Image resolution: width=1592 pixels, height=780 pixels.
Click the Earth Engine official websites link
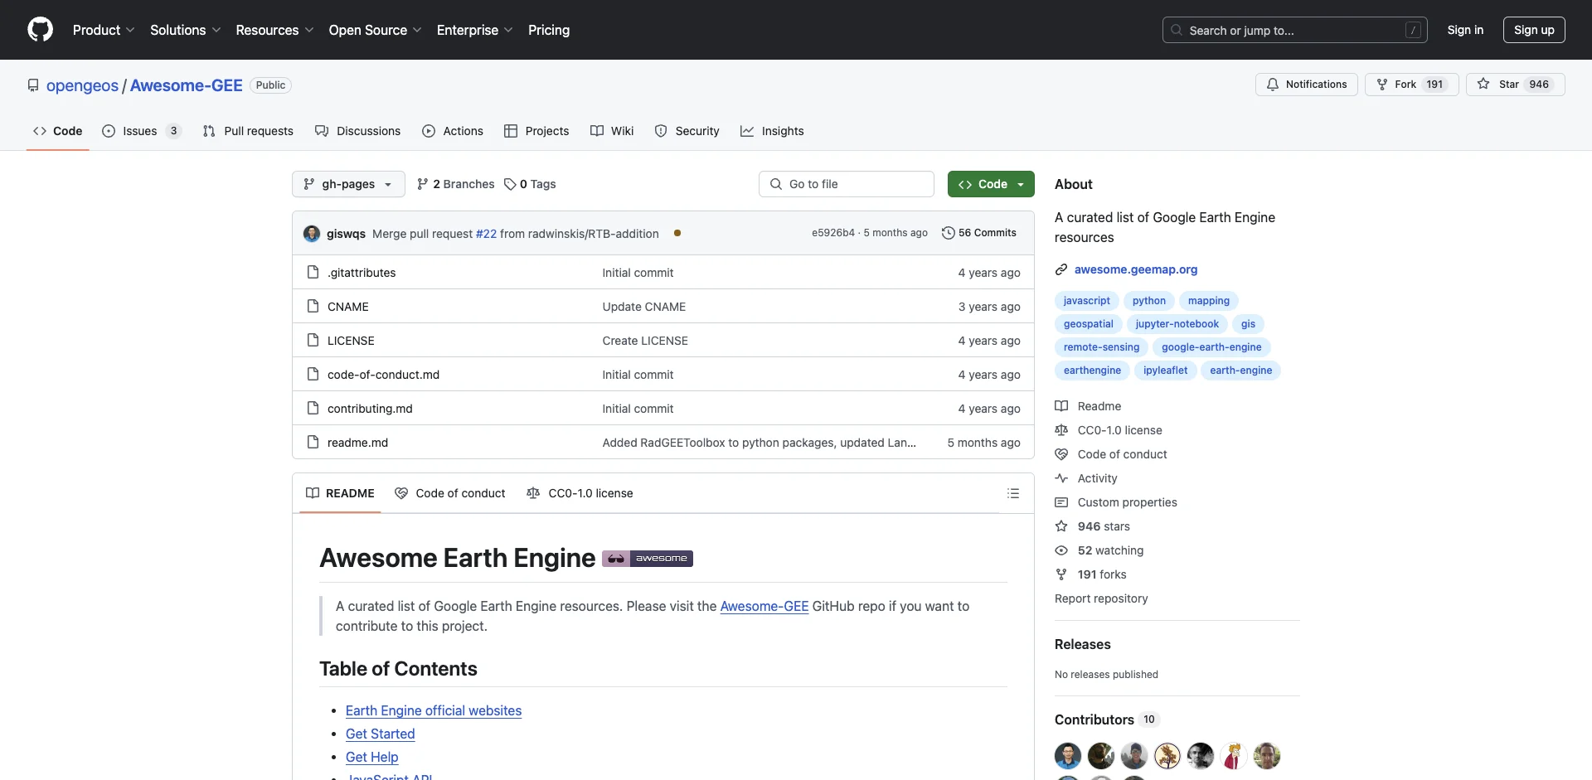pyautogui.click(x=434, y=710)
